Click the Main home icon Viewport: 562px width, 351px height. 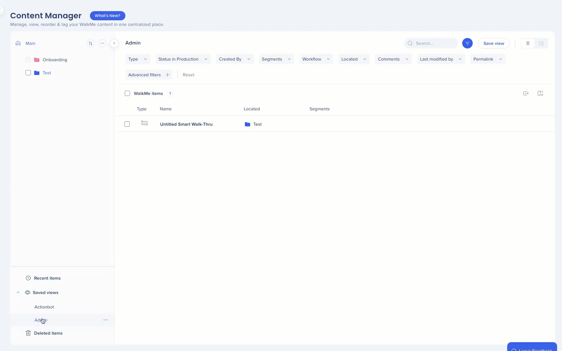(18, 43)
